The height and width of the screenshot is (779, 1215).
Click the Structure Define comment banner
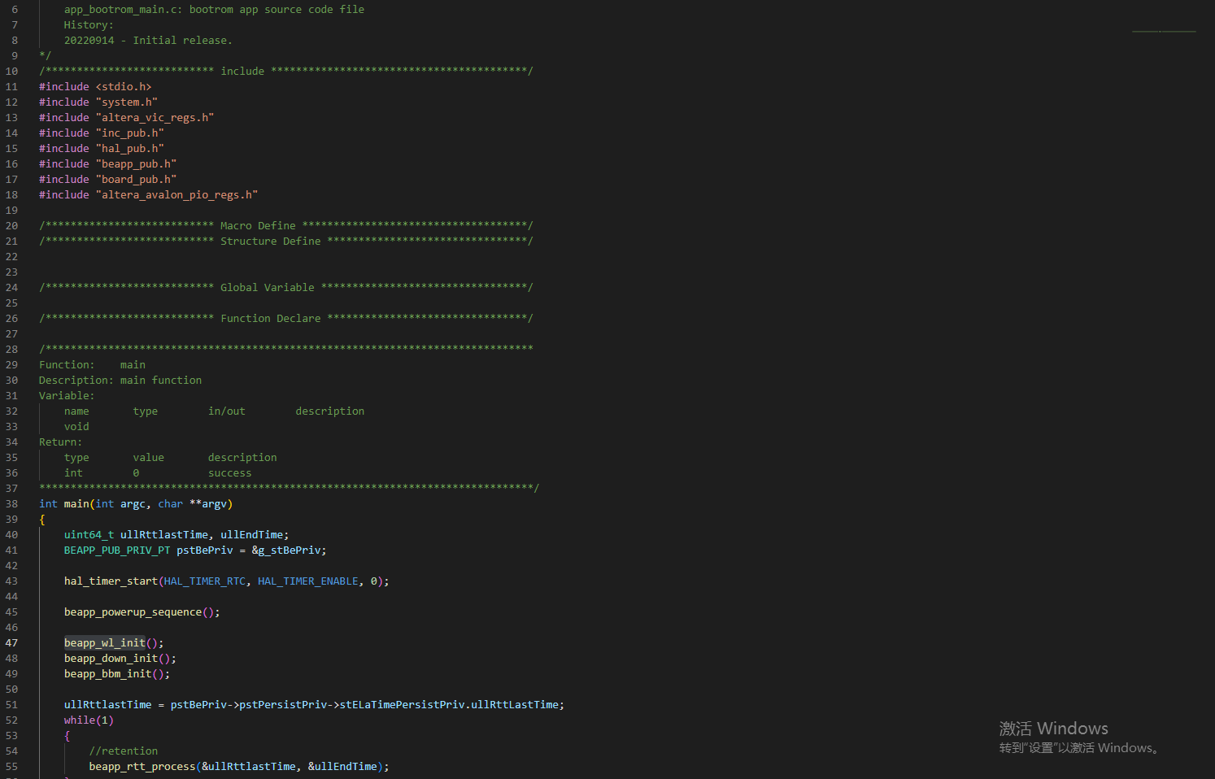pyautogui.click(x=286, y=242)
